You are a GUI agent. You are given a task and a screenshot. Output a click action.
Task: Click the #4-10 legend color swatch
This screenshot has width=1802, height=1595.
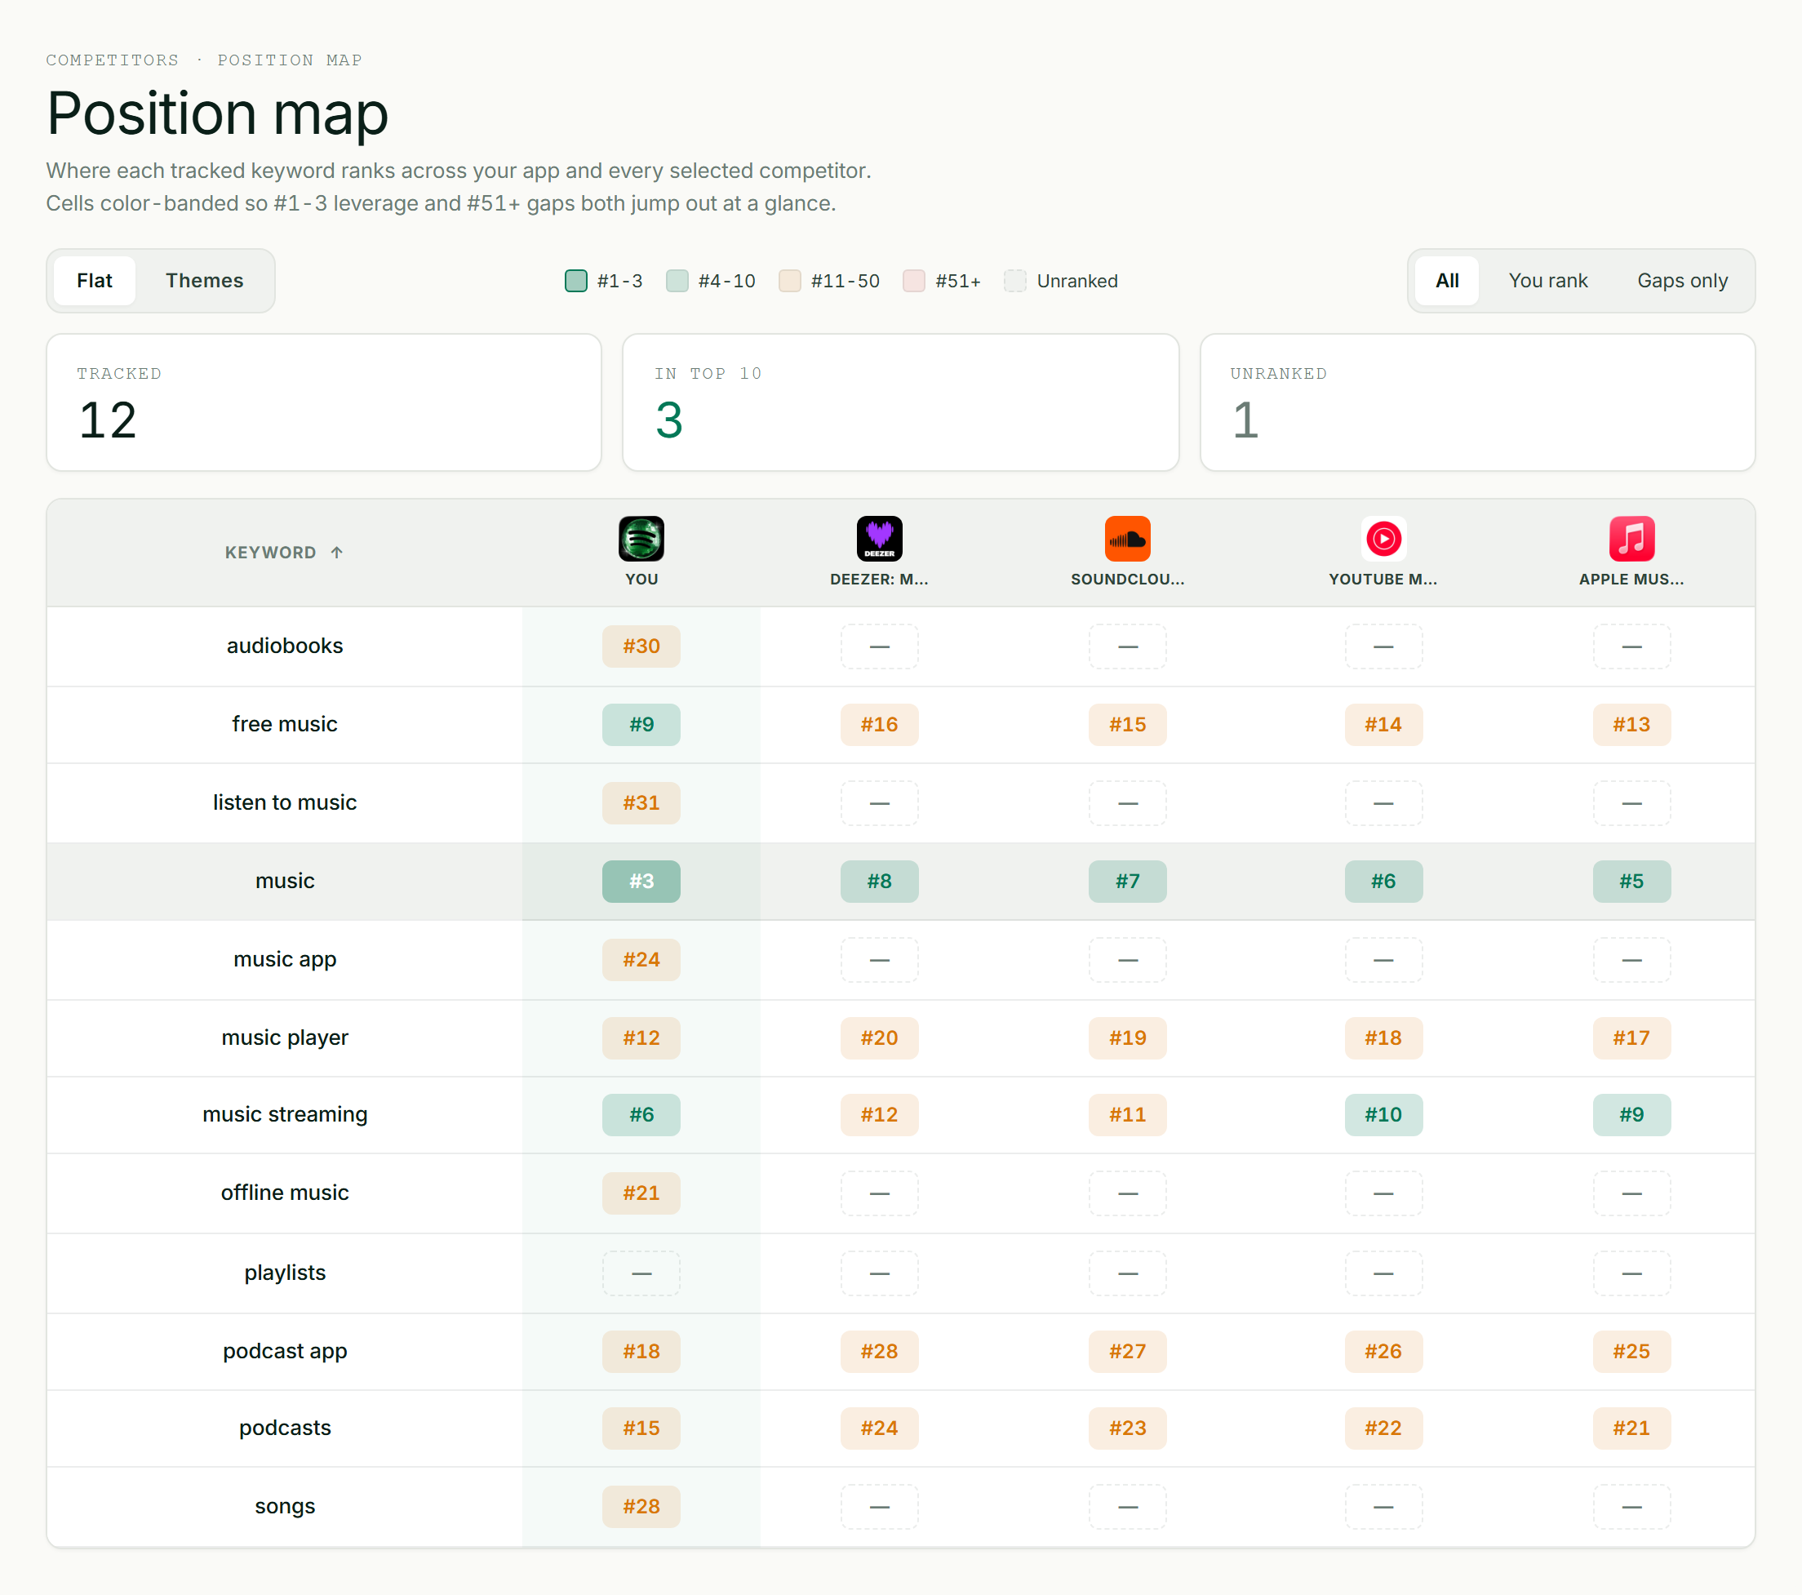[677, 282]
